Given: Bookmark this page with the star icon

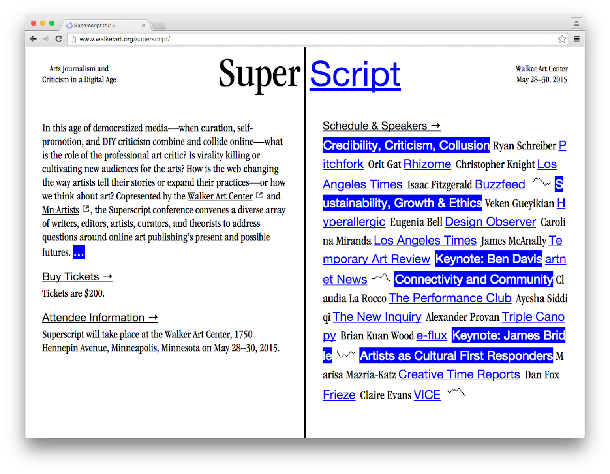Looking at the screenshot, I should point(562,39).
